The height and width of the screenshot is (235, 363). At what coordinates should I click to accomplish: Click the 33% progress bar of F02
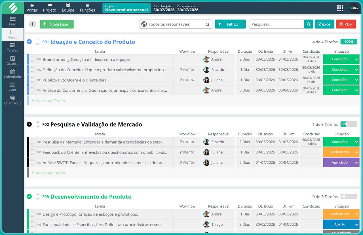(349, 124)
